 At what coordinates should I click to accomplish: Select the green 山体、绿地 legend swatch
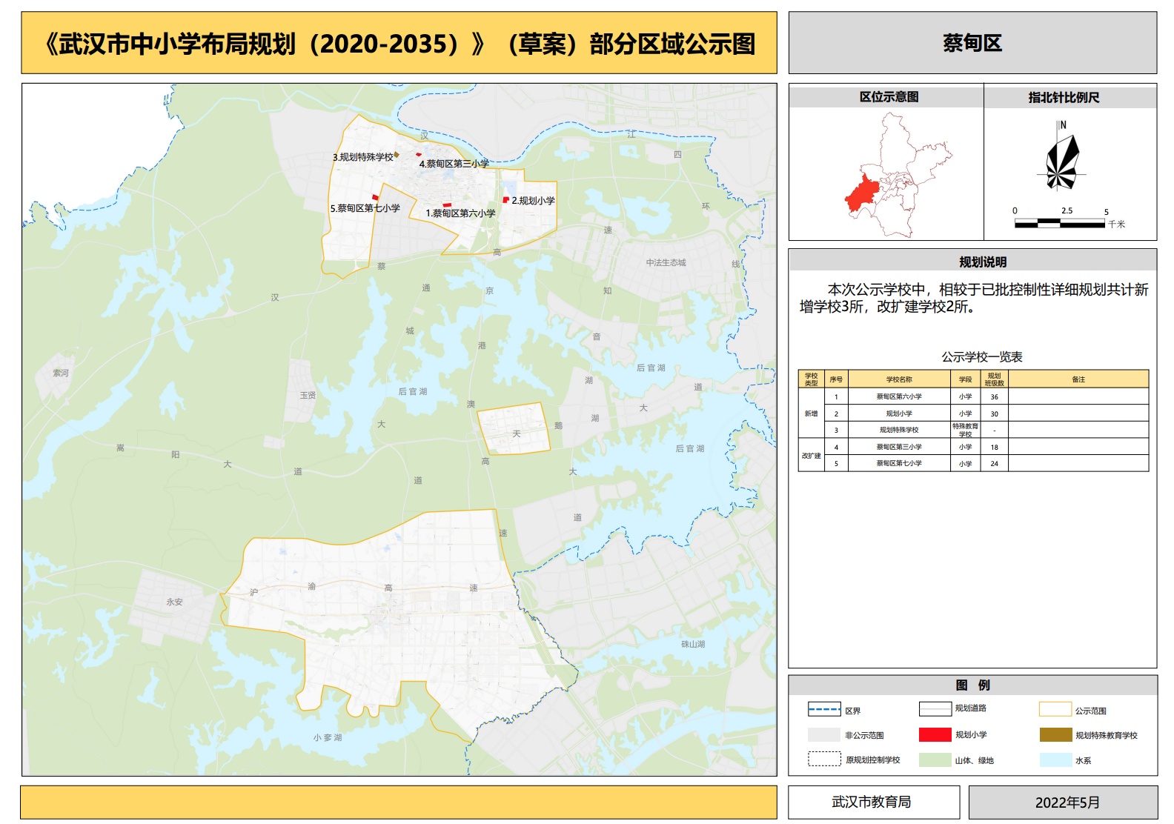point(935,760)
